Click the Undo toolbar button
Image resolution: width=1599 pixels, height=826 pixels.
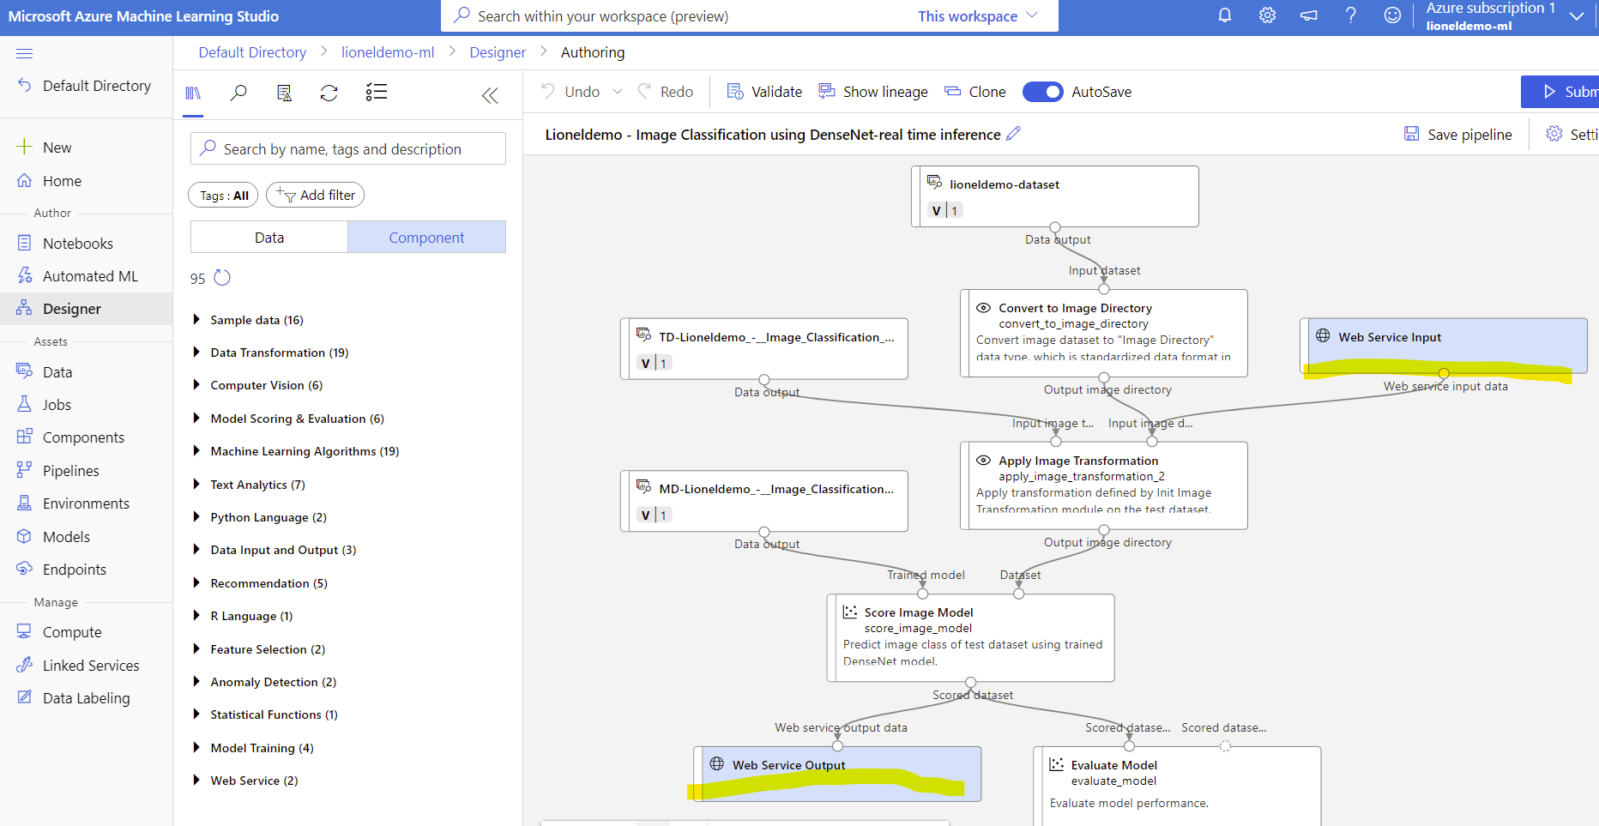(570, 92)
